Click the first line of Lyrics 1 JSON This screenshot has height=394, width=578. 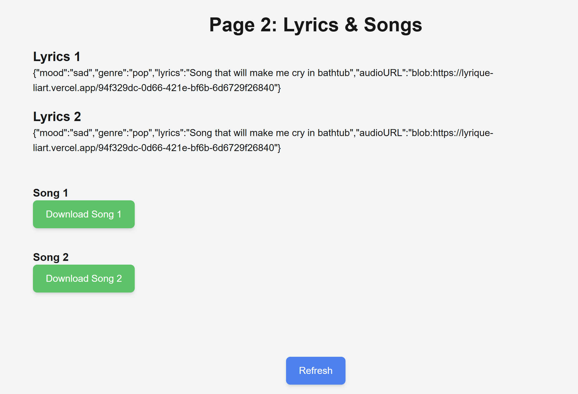(x=262, y=73)
